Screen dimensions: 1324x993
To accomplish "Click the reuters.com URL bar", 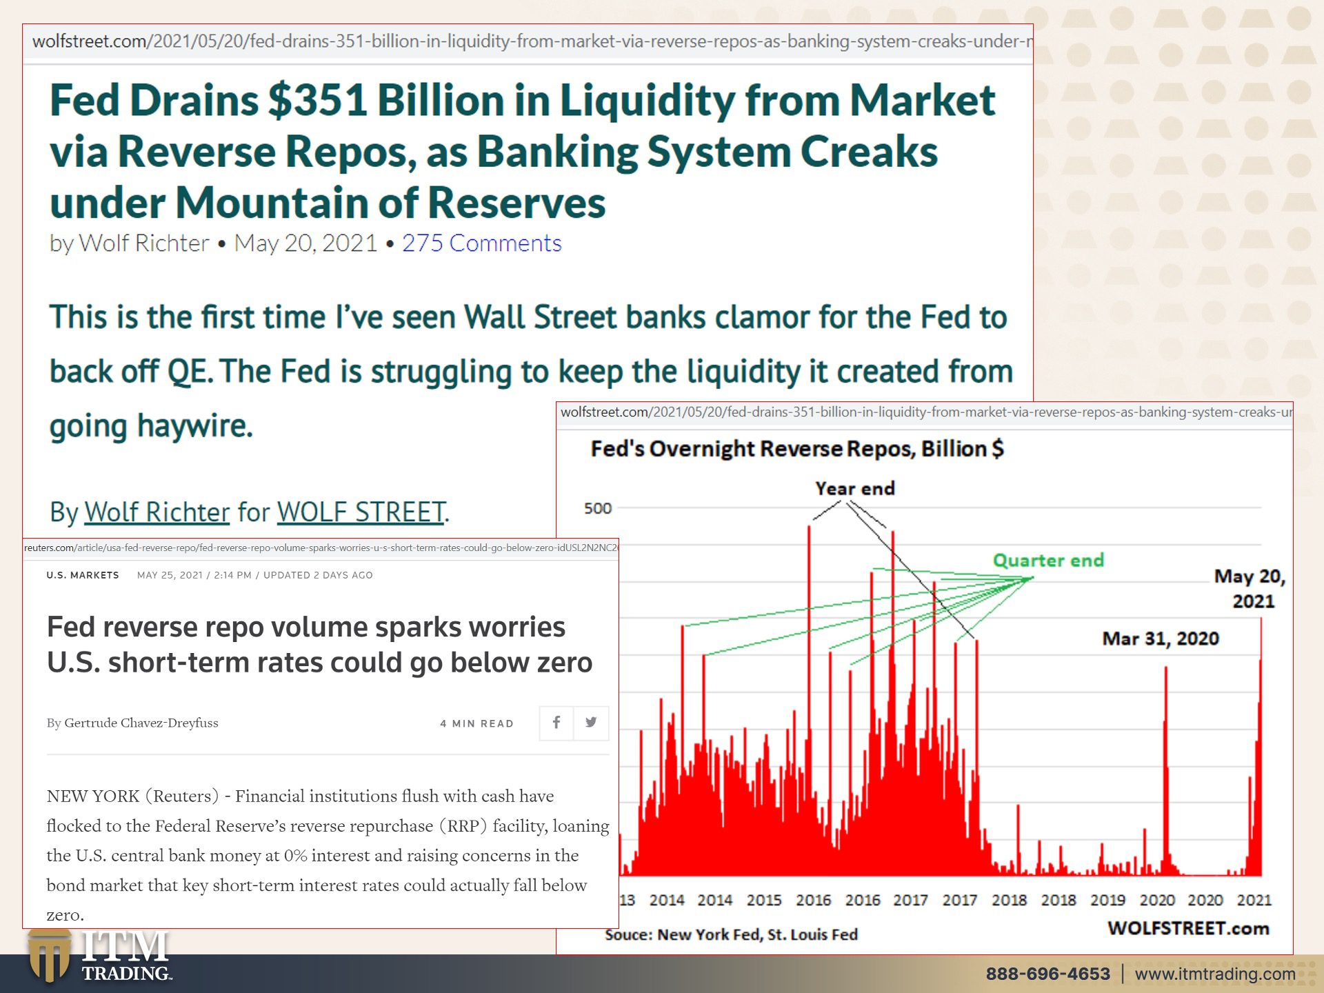I will click(x=321, y=548).
